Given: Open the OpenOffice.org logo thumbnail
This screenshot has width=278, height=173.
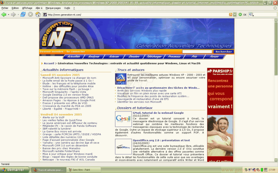Looking at the screenshot, I should point(123,146).
